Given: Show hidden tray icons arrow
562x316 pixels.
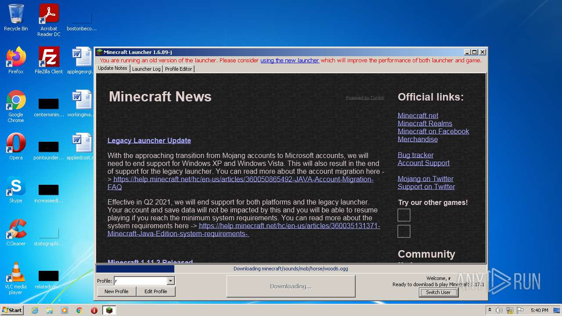Looking at the screenshot, I should 490,310.
